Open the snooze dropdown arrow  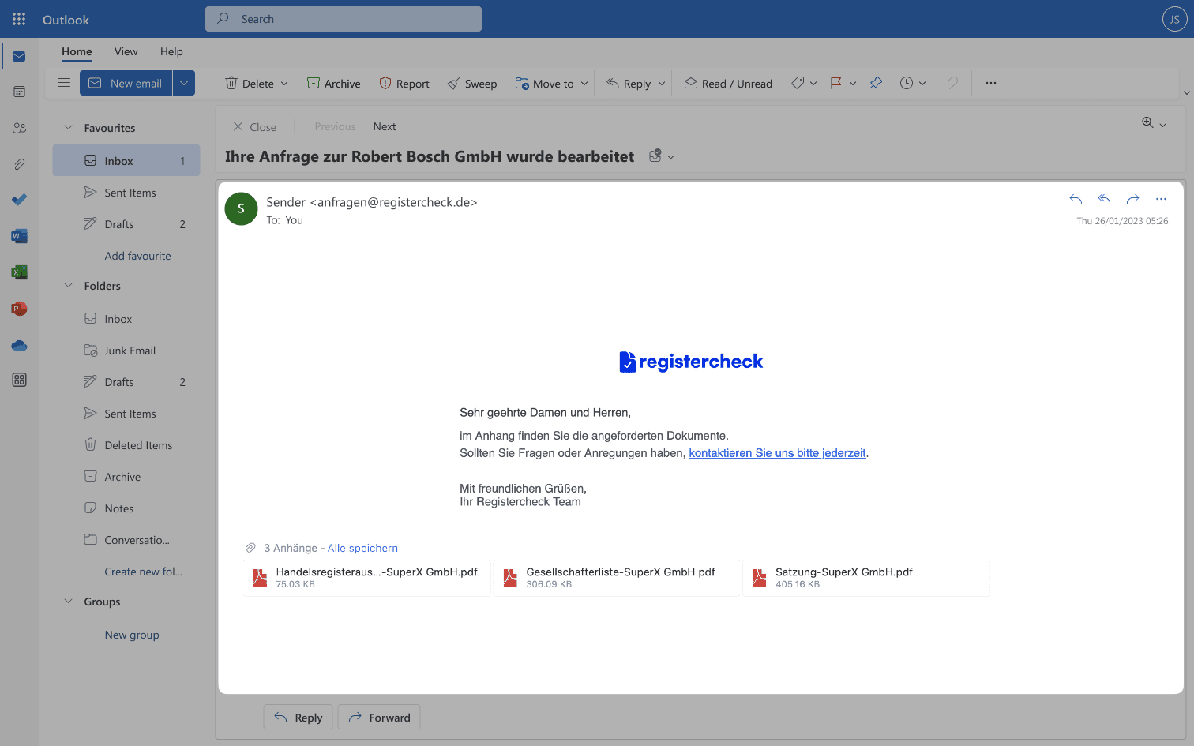pos(922,84)
